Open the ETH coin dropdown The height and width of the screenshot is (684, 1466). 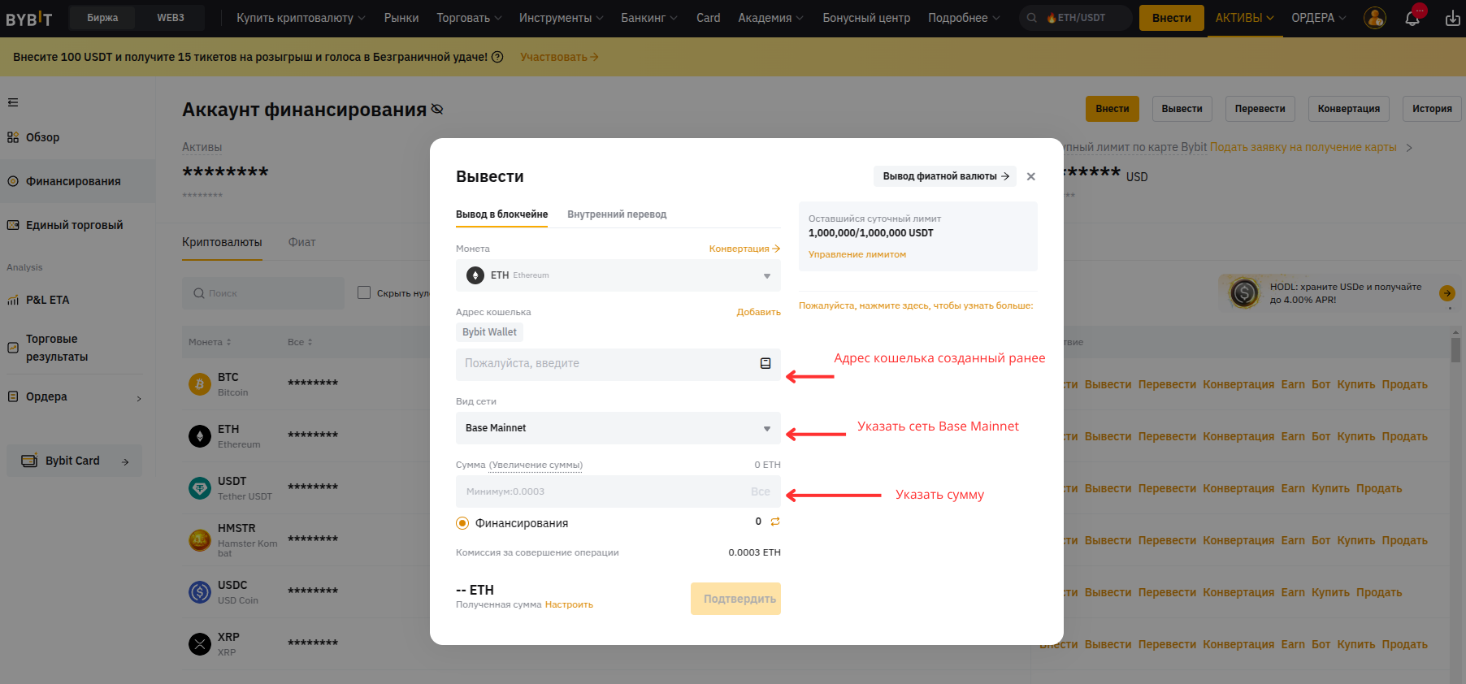618,275
